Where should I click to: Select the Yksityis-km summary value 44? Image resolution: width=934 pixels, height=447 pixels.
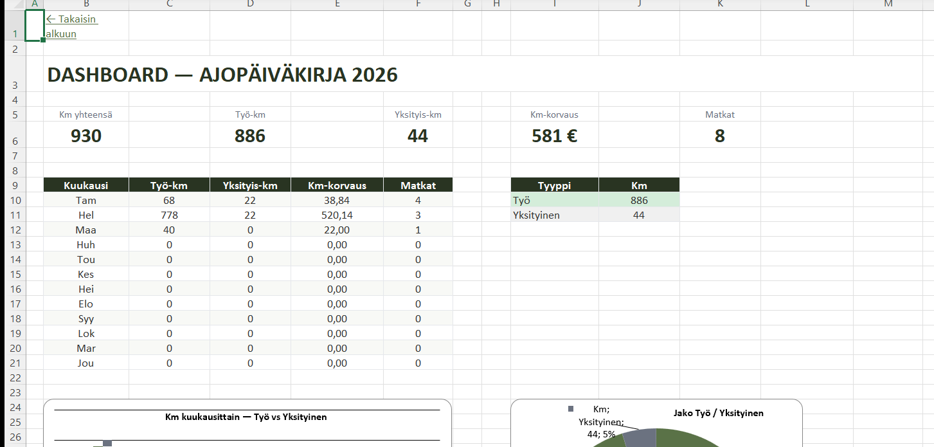(x=418, y=136)
